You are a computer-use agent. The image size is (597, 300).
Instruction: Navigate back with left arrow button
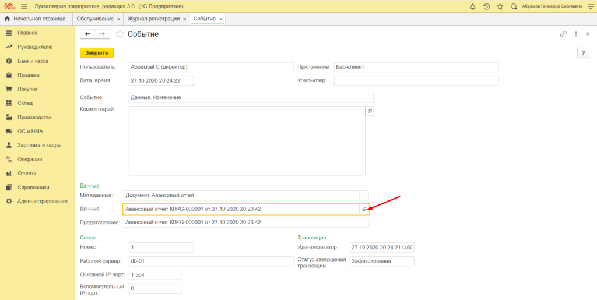pos(88,34)
